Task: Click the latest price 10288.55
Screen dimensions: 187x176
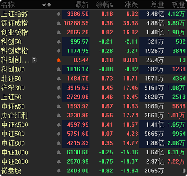Action: 76,23
